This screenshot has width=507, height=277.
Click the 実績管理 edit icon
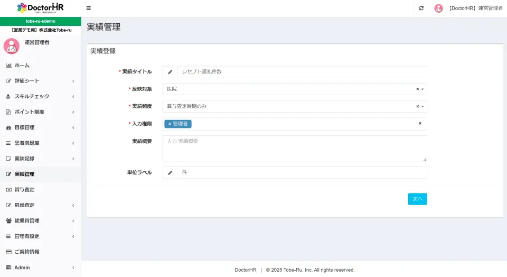click(9, 174)
